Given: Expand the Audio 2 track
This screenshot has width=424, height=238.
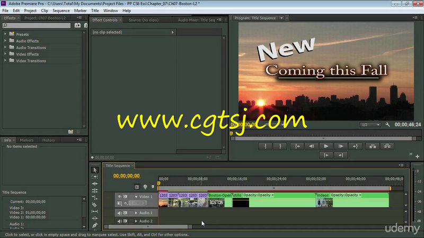Looking at the screenshot, I should pos(136,221).
